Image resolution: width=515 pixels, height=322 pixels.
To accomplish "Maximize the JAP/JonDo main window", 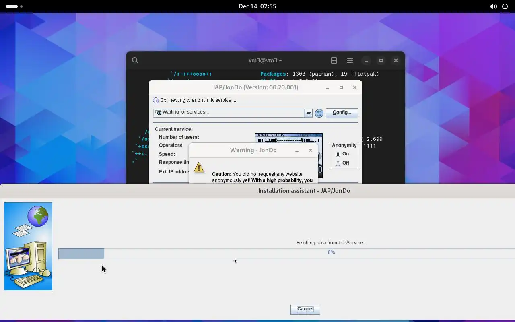I will (x=341, y=87).
